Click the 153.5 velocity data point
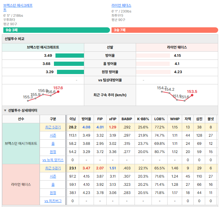Screen dimensions: 220x207 click(192, 95)
